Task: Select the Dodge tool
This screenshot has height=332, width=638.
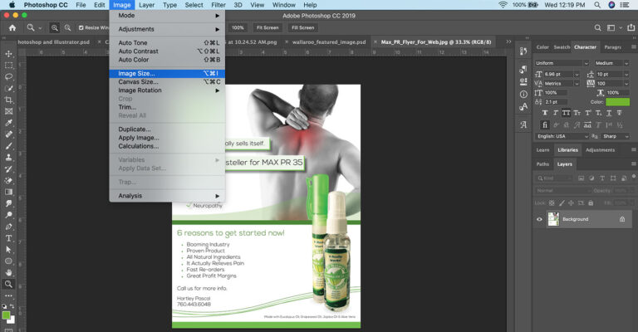Action: [8, 215]
